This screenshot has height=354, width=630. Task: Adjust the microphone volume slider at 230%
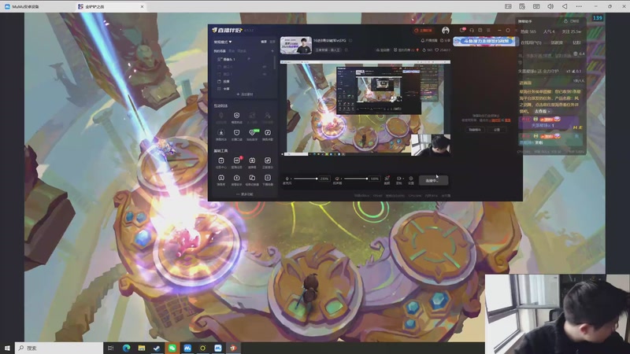click(x=306, y=179)
